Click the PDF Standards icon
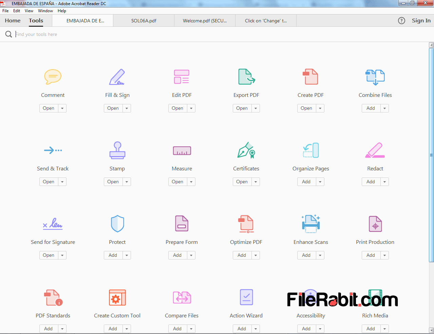 click(x=53, y=297)
